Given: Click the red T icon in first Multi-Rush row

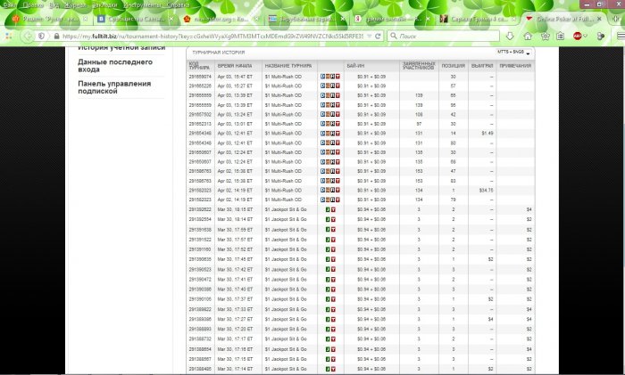Looking at the screenshot, I should 337,77.
